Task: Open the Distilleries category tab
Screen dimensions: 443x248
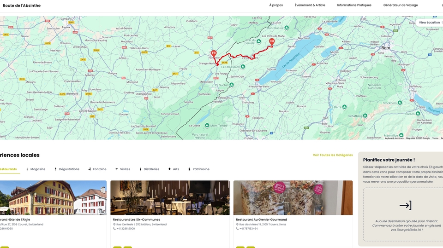Action: point(149,169)
